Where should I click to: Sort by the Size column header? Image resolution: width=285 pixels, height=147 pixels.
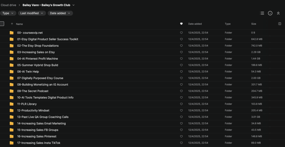click(254, 24)
